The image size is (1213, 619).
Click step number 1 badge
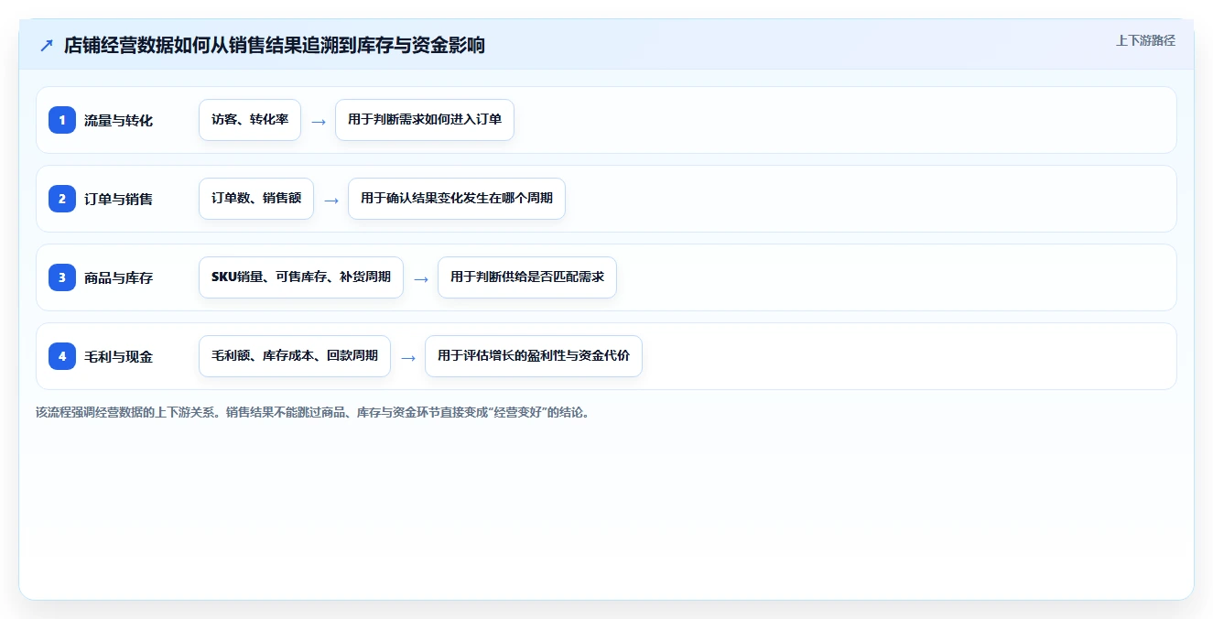62,120
